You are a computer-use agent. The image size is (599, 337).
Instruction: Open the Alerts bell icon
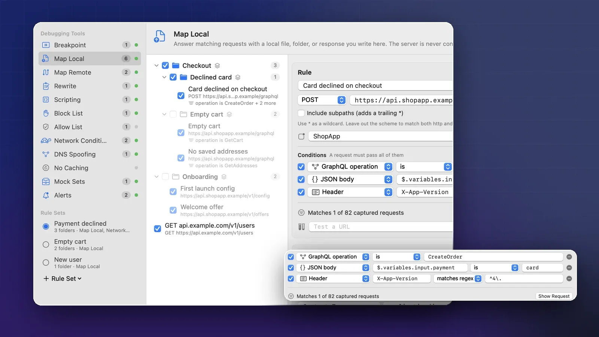46,195
